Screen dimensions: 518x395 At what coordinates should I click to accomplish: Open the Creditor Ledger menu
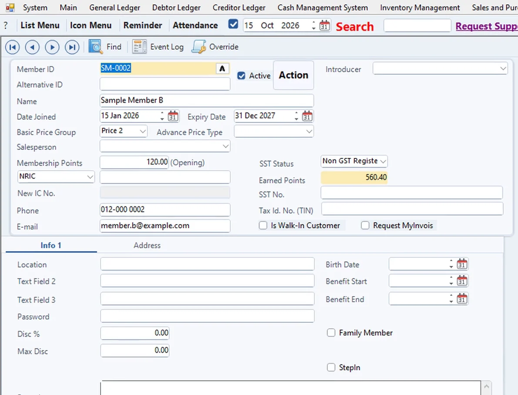[239, 7]
